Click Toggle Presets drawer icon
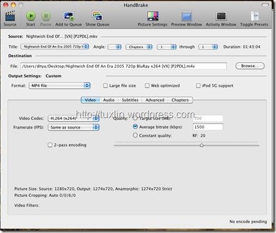This screenshot has width=276, height=233. coord(254,16)
